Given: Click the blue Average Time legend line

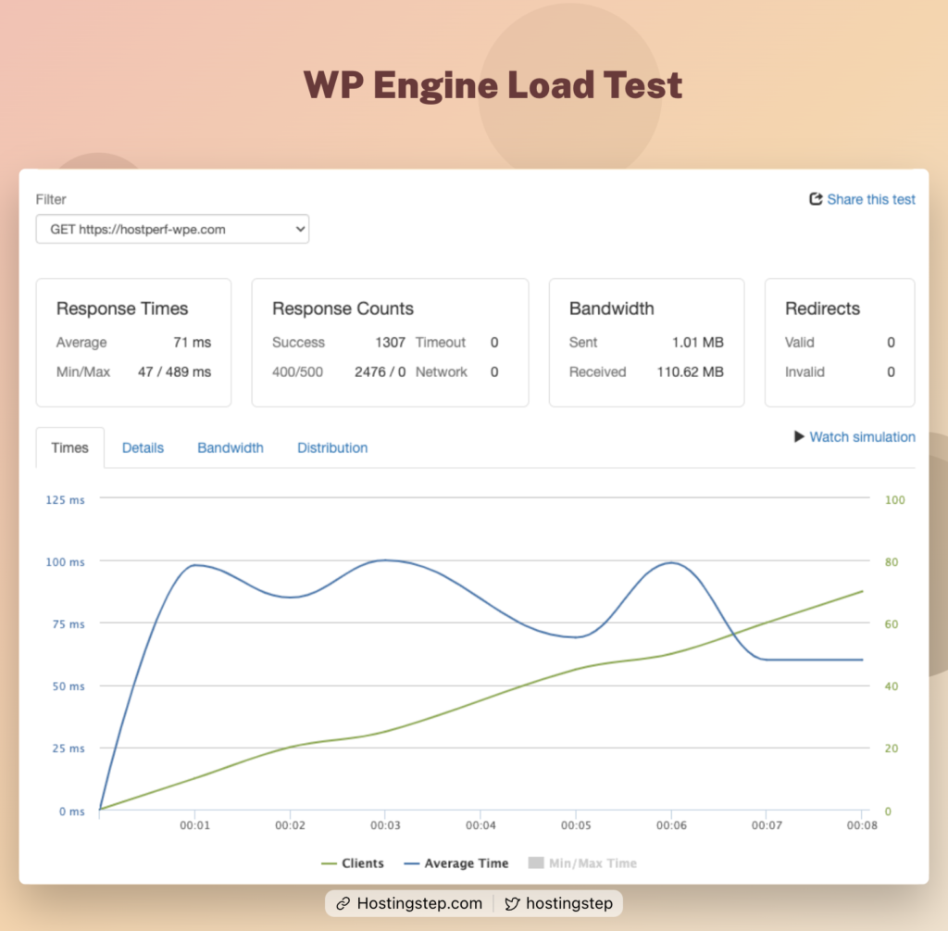Looking at the screenshot, I should point(411,864).
